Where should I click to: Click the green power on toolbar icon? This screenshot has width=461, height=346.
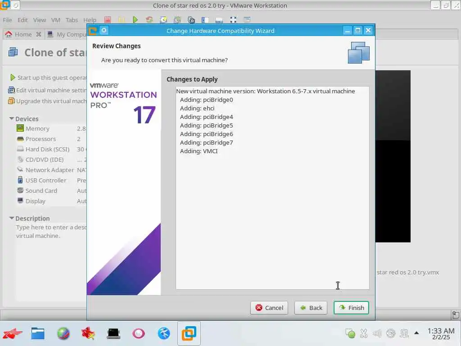click(x=135, y=20)
